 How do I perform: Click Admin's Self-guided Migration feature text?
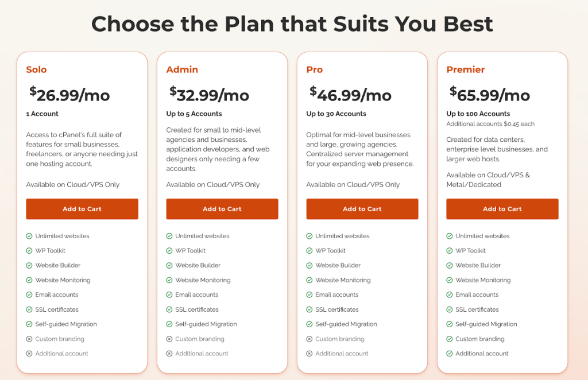206,324
